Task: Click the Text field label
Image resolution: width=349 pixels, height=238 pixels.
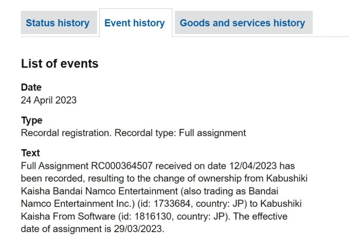Action: tap(31, 153)
